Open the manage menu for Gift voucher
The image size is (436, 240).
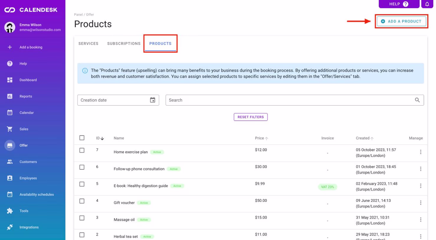pyautogui.click(x=421, y=203)
